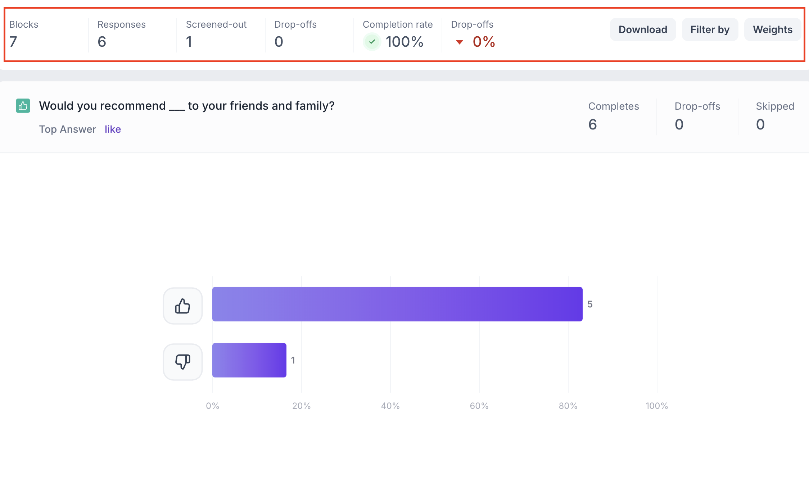Image resolution: width=809 pixels, height=499 pixels.
Task: Select the thumbs-down bar showing 1 response
Action: (249, 360)
